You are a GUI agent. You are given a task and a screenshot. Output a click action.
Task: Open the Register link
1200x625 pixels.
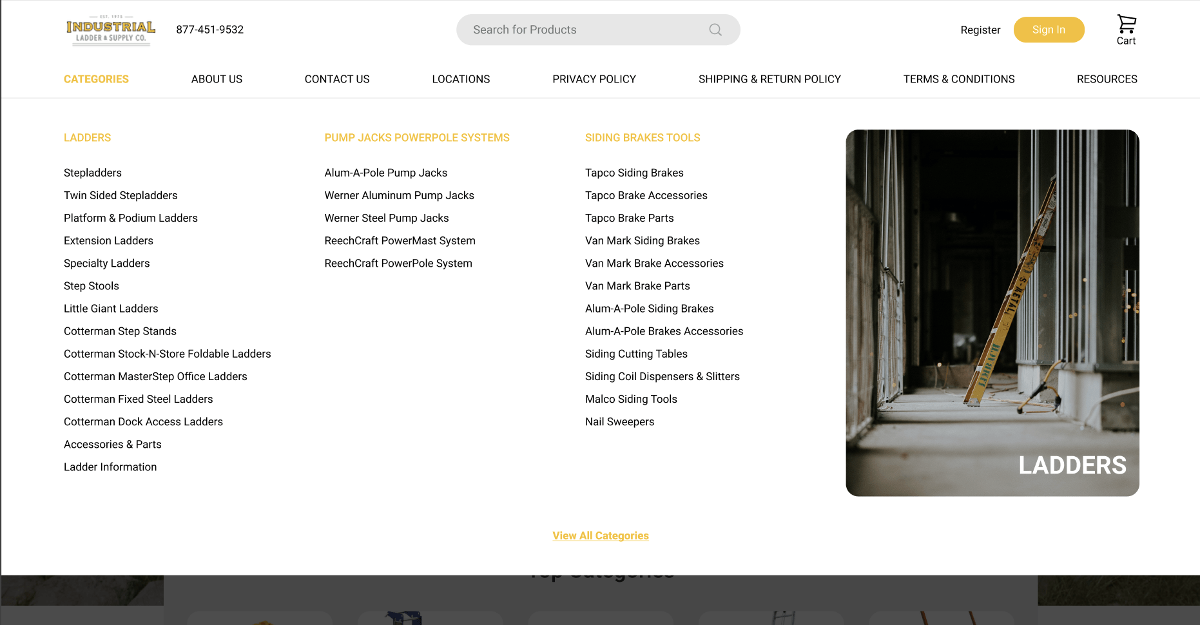point(980,30)
